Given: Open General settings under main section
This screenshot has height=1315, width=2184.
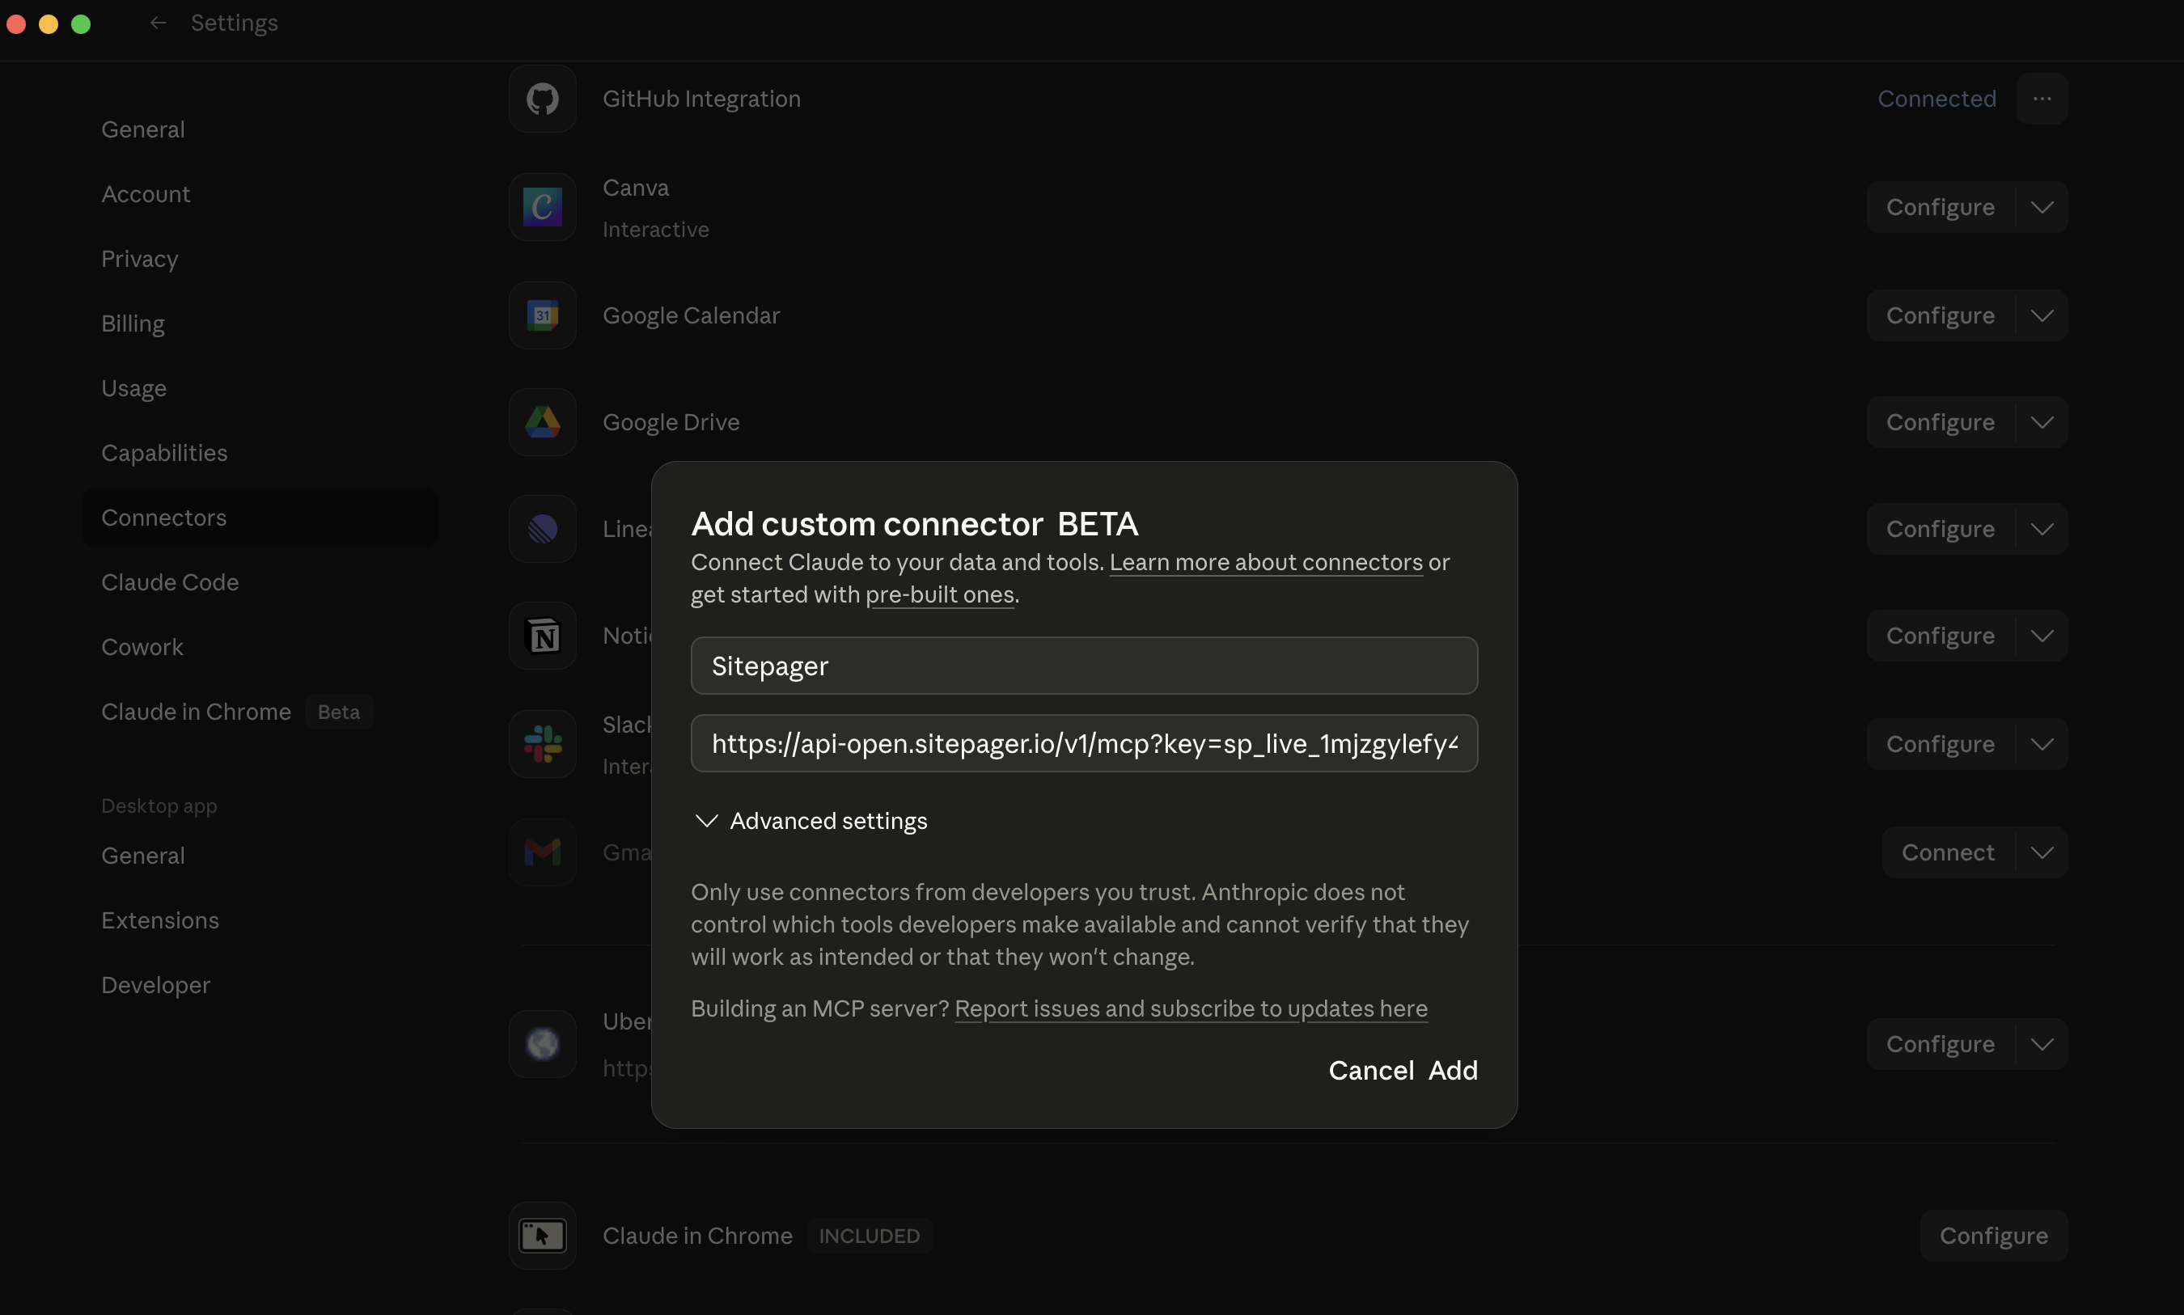Looking at the screenshot, I should [x=258, y=129].
